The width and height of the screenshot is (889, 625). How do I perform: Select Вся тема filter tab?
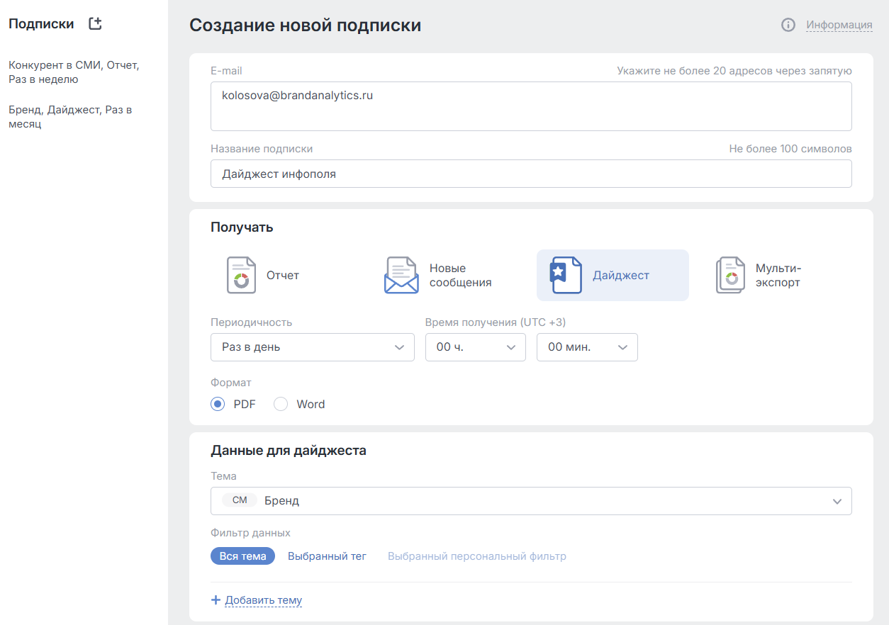pos(242,556)
